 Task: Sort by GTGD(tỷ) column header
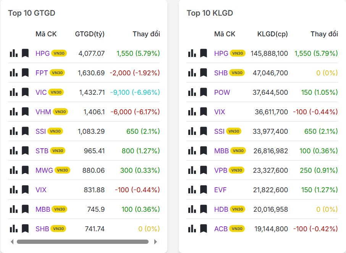[90, 34]
